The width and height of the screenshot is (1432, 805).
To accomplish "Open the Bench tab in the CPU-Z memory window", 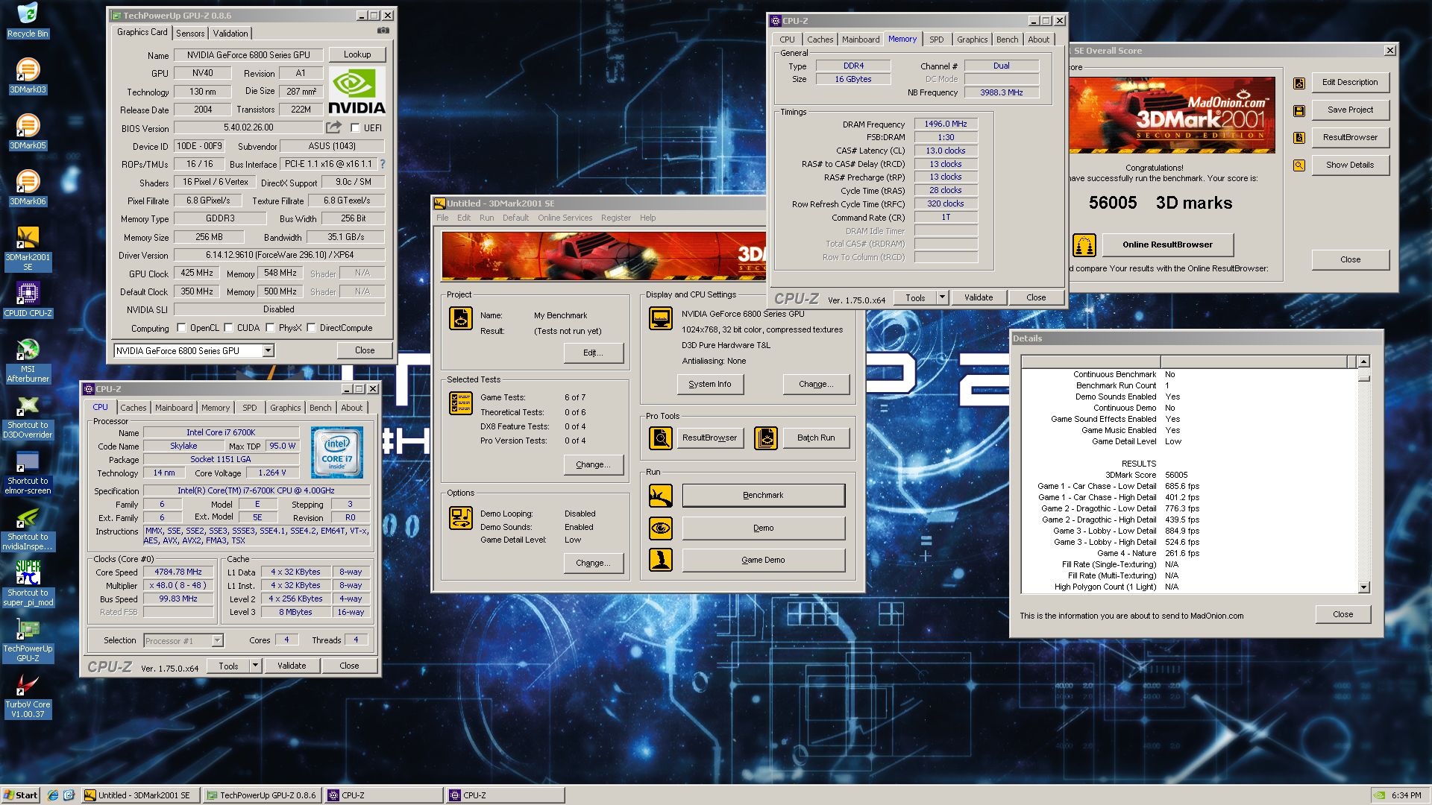I will tap(1007, 40).
